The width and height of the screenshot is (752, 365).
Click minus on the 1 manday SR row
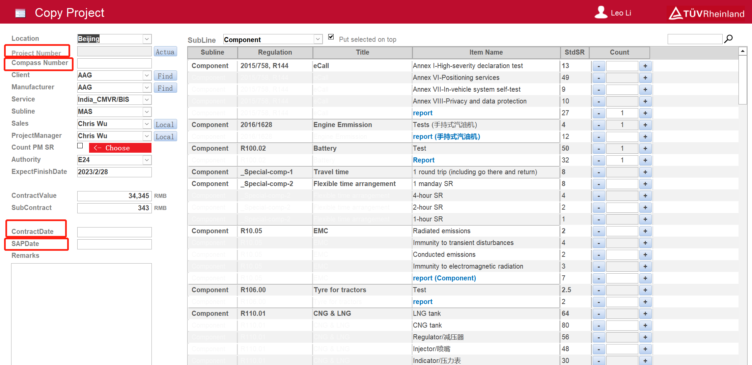point(599,184)
